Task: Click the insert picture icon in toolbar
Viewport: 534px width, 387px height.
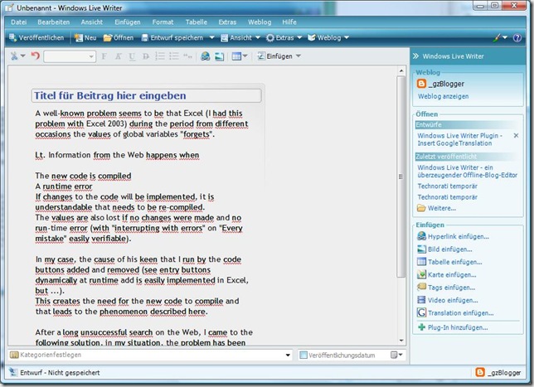Action: coord(219,56)
